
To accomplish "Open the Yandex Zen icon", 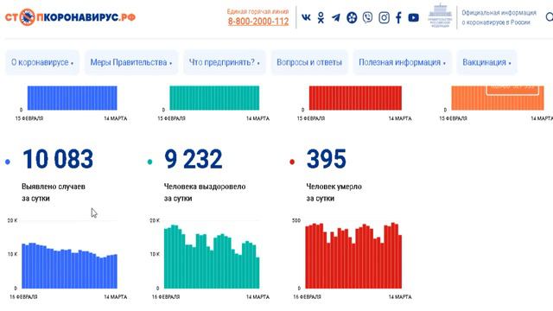I will click(x=352, y=17).
